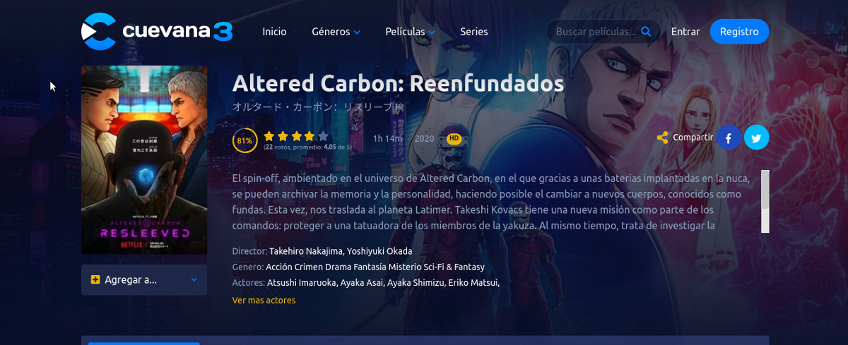Click the HD quality badge
This screenshot has width=848, height=345.
[454, 138]
